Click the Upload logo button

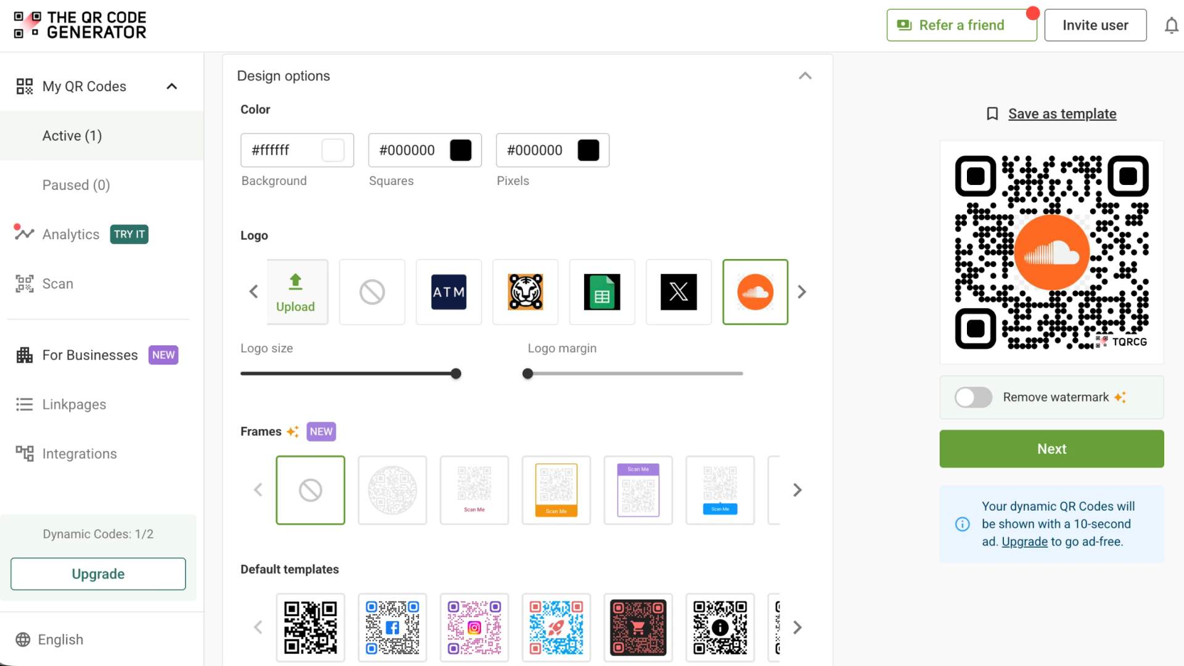point(297,292)
